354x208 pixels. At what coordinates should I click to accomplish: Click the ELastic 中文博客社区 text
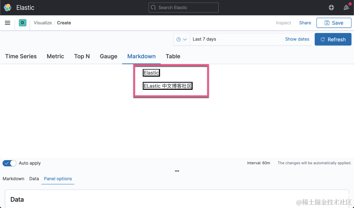(168, 86)
